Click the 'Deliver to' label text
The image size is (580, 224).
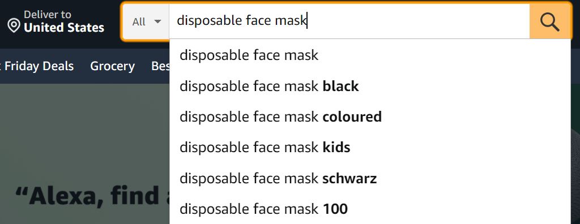click(x=48, y=14)
